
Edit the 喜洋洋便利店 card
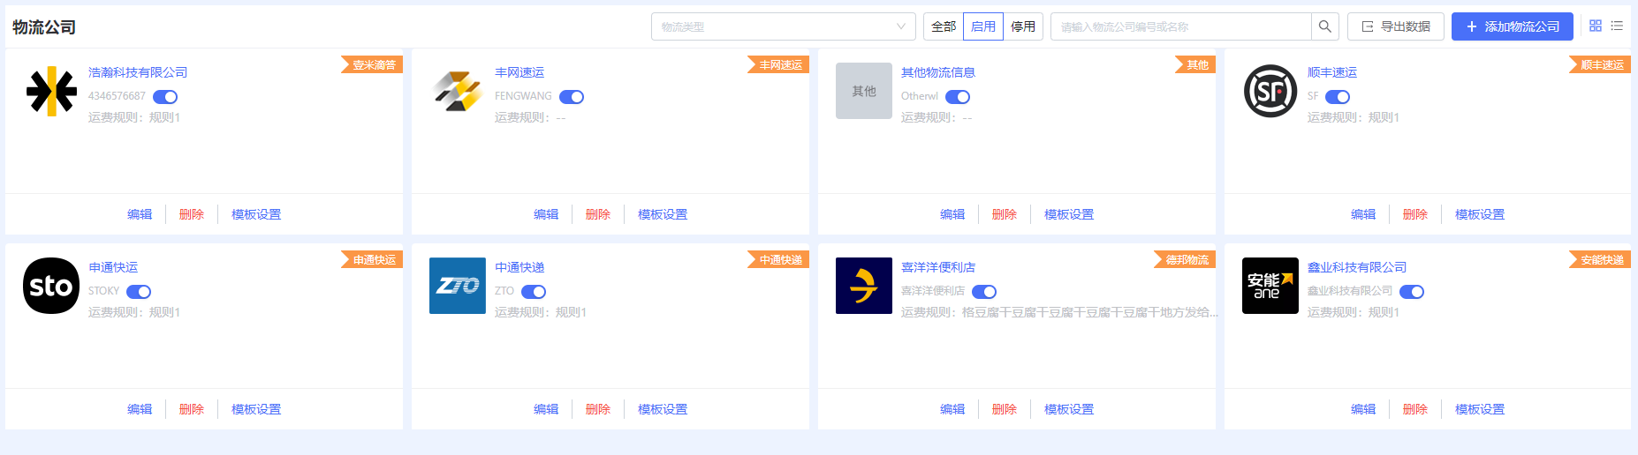pyautogui.click(x=952, y=409)
